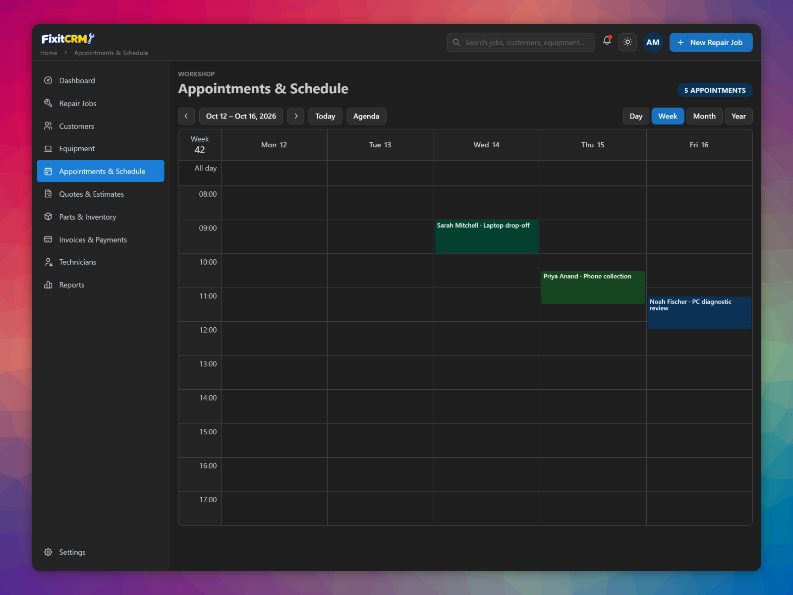Screen dimensions: 793x595
Task: Switch to Day view
Action: [x=636, y=116]
